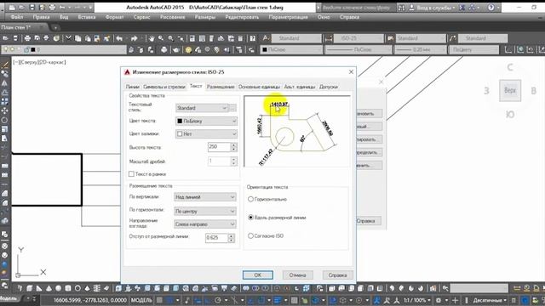Switch to the 'Символы и стрелки' tab
This screenshot has width=545, height=306.
(164, 87)
